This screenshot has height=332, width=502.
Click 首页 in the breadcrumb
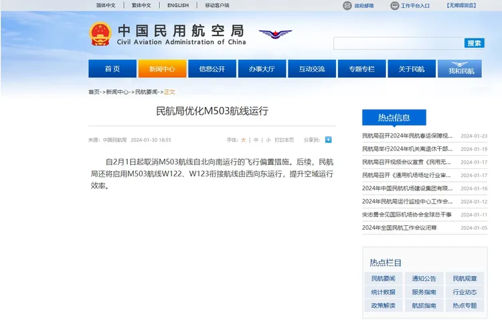click(x=94, y=92)
